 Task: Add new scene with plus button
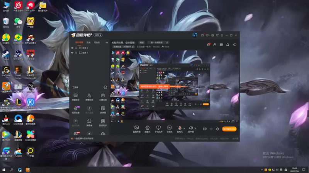pyautogui.click(x=107, y=42)
